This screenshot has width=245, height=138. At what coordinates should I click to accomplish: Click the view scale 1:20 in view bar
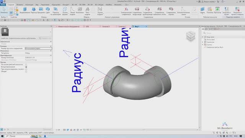coord(58,130)
